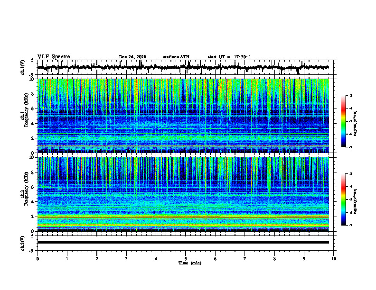
Task: Click tick label '3' on the Time axis
Action: coord(126,259)
